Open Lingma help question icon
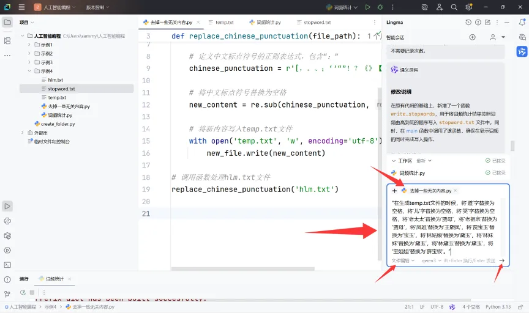Image resolution: width=529 pixels, height=313 pixels. click(478, 22)
